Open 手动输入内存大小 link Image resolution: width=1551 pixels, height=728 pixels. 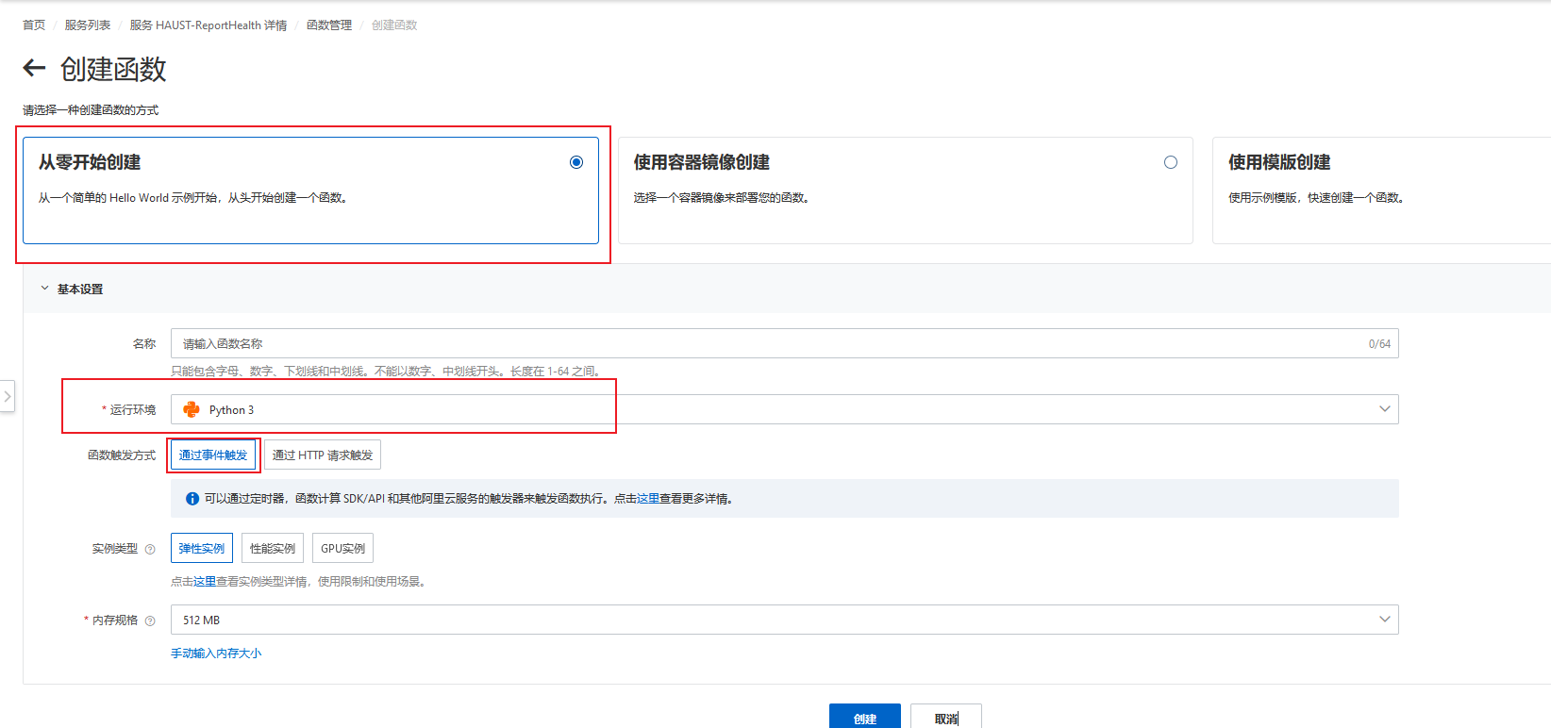click(x=216, y=653)
